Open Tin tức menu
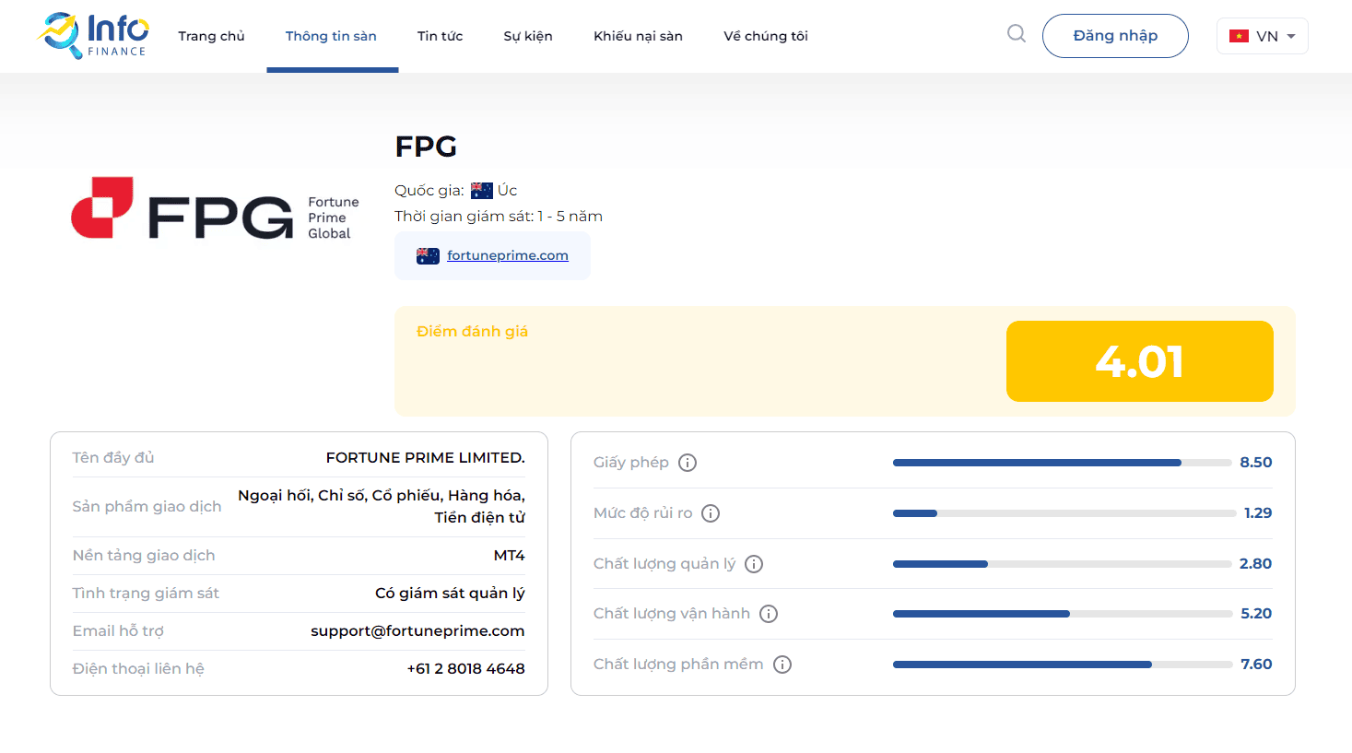This screenshot has width=1352, height=753. tap(440, 36)
